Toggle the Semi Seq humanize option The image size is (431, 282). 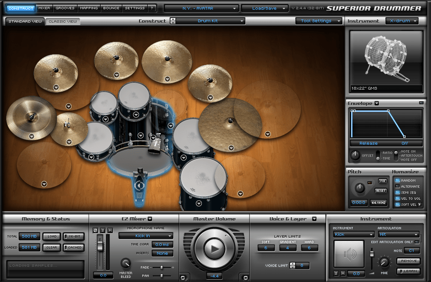[x=397, y=193]
